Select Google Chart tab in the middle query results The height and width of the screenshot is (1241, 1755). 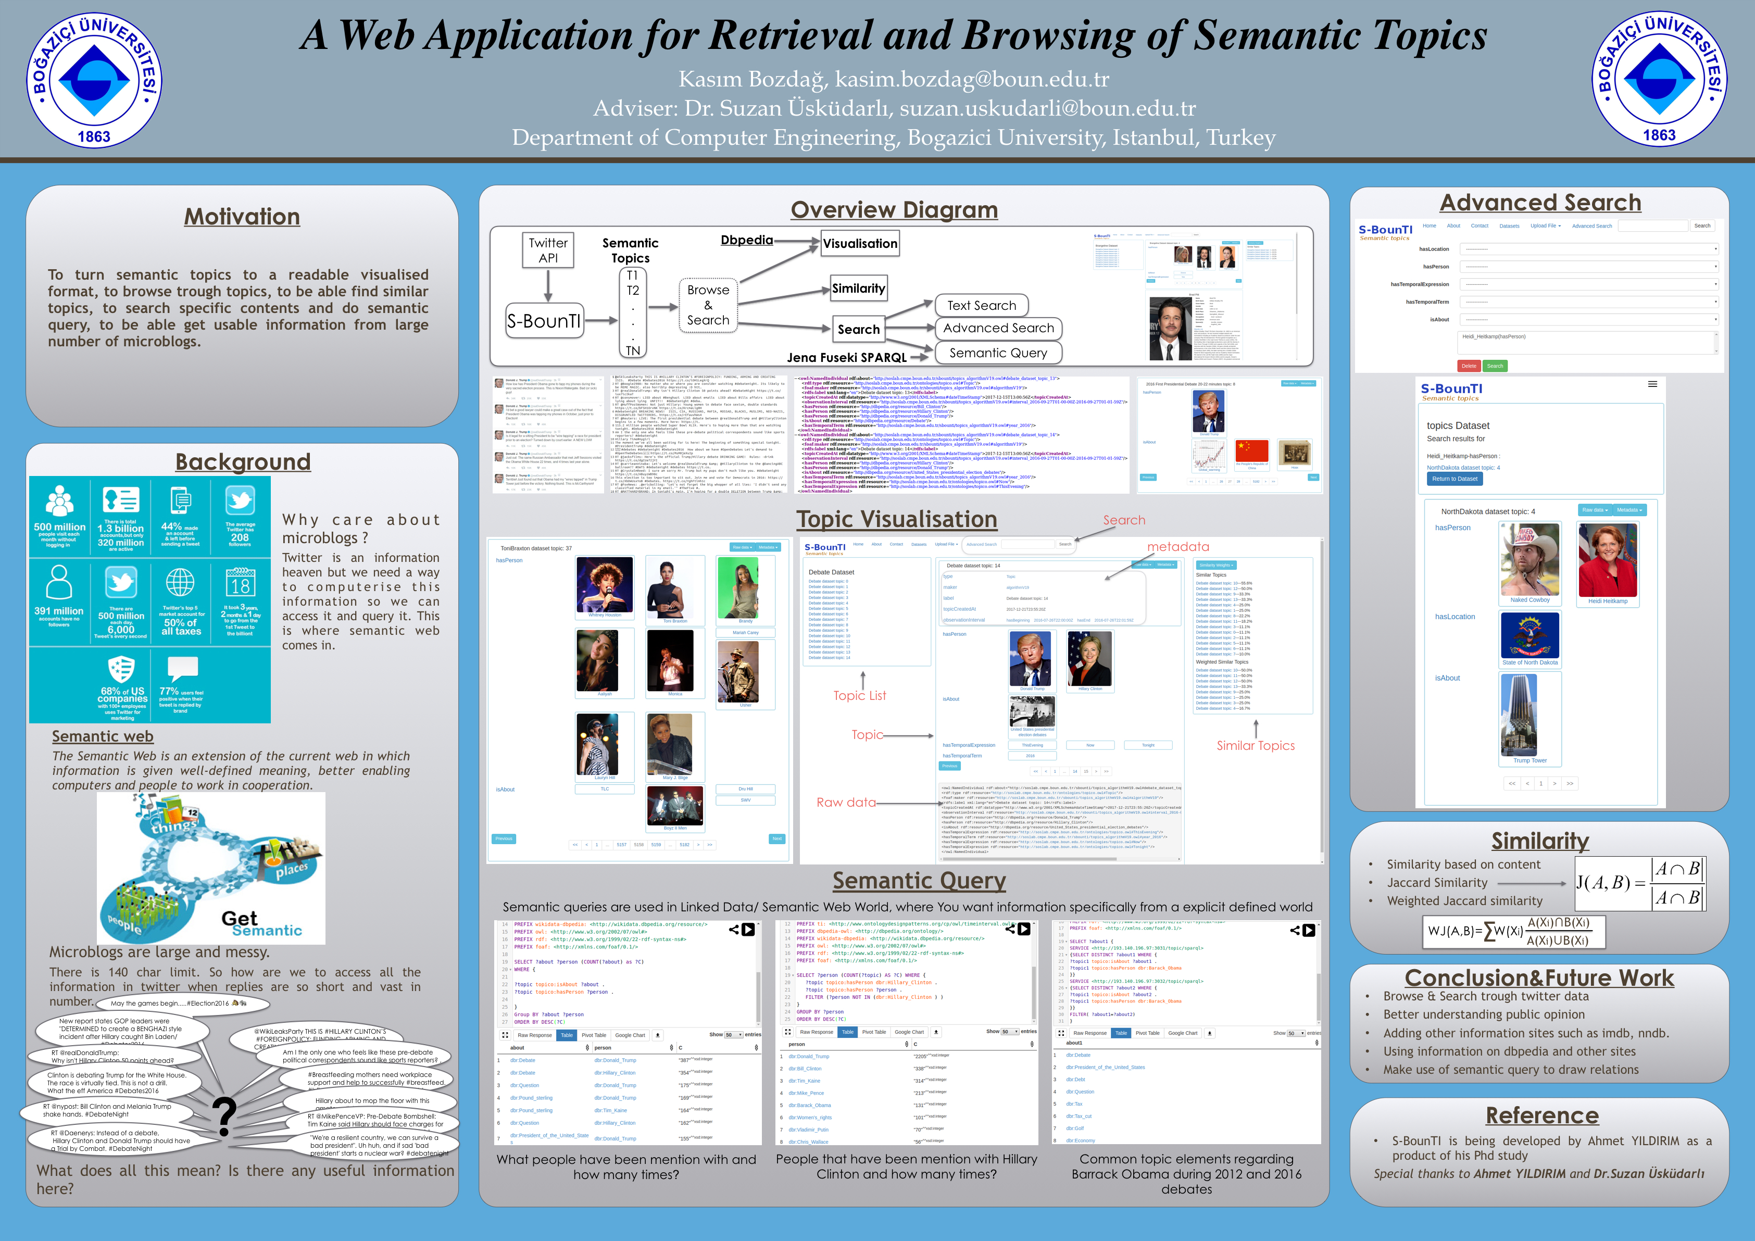909,1032
